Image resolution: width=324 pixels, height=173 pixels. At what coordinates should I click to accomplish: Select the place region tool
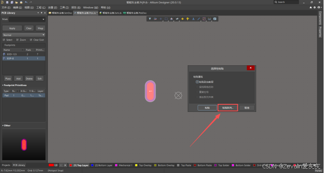coord(204,19)
